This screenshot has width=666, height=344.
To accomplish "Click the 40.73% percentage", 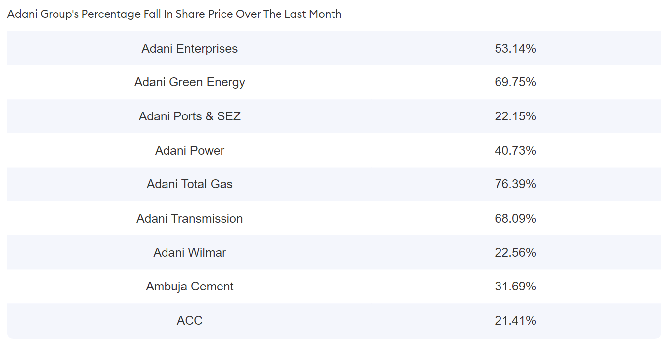I will tap(515, 151).
